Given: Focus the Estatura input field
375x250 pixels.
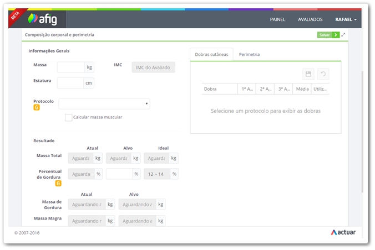Looking at the screenshot, I should tap(70, 83).
